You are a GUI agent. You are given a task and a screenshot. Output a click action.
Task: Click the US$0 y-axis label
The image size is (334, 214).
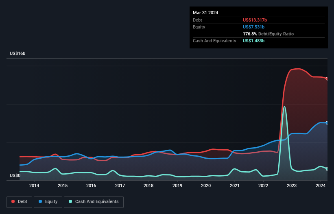click(x=15, y=175)
